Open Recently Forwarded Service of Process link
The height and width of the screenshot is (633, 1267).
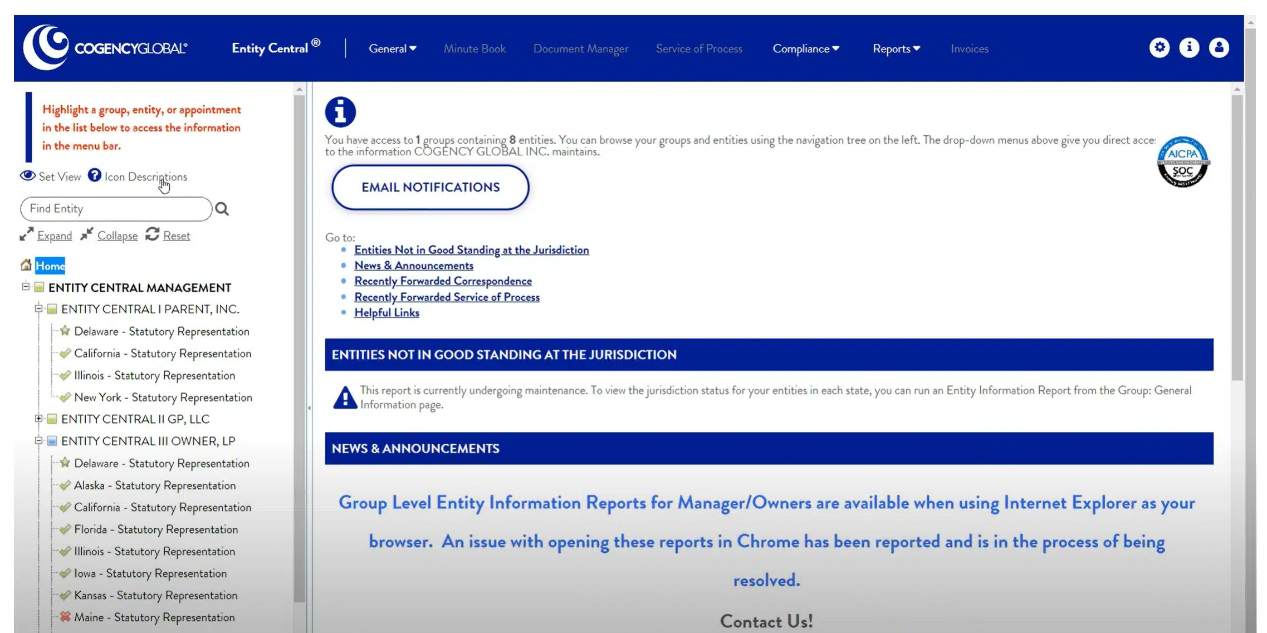pyautogui.click(x=447, y=297)
